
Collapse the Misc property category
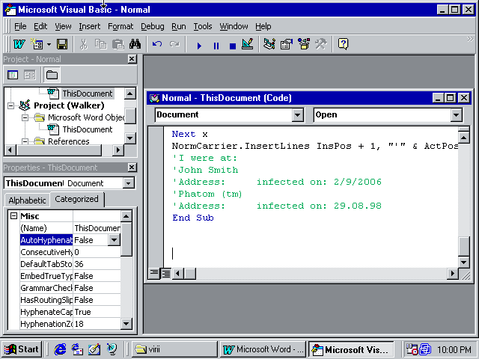[13, 216]
